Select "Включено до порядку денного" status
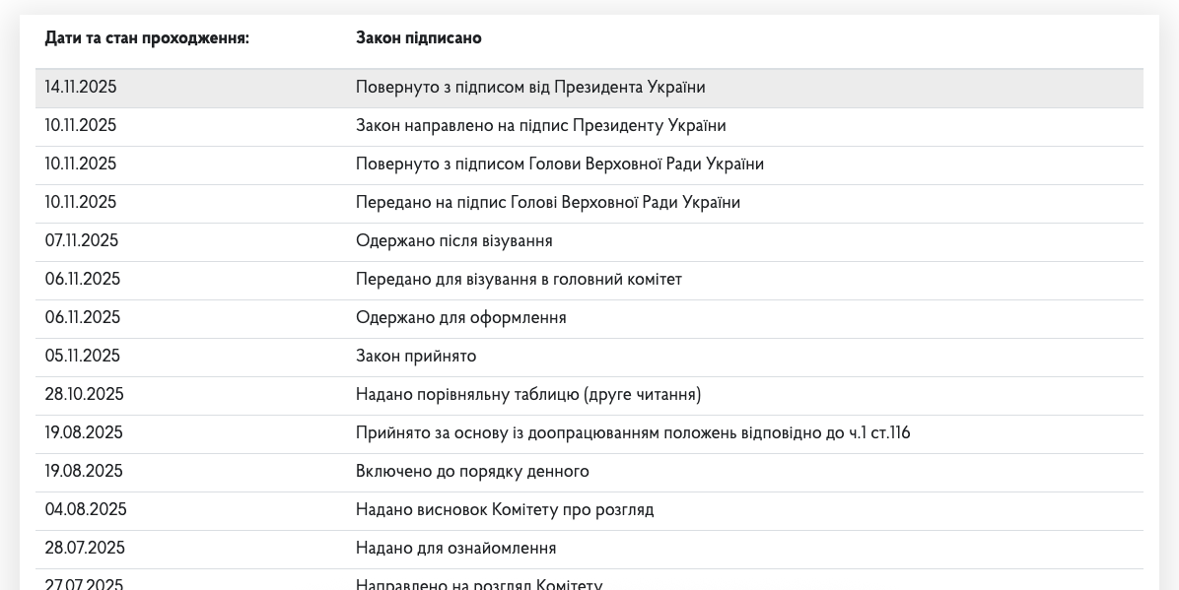1179x590 pixels. [472, 472]
